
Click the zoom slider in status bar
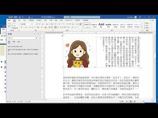tap(144, 102)
